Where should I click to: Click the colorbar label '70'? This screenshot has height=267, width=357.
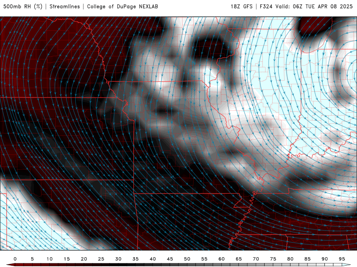tap(256, 259)
